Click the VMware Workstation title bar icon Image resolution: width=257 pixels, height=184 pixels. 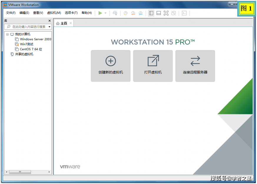5,5
